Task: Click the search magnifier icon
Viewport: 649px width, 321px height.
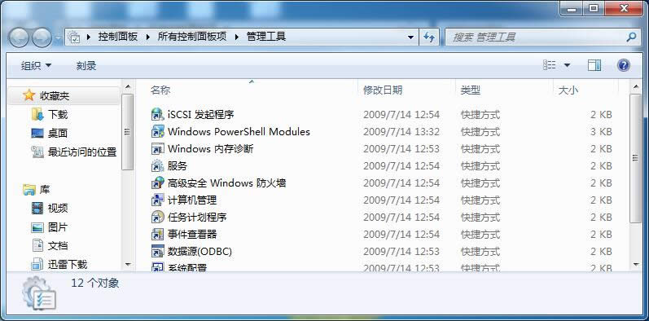Action: 631,37
